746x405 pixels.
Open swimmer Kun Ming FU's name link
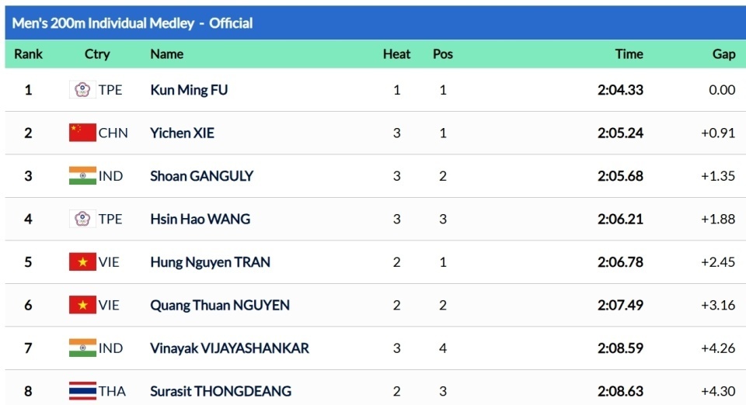tap(189, 90)
